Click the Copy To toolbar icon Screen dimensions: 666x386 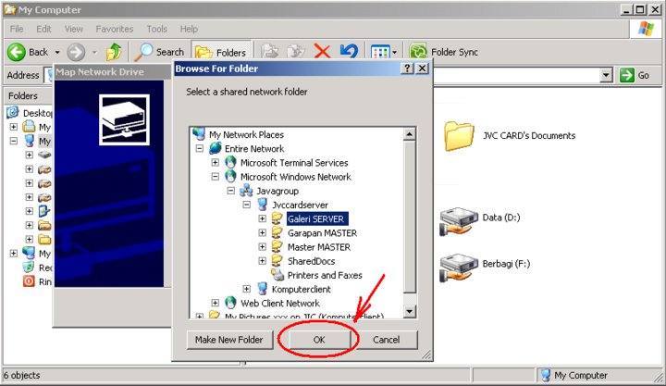pos(270,52)
